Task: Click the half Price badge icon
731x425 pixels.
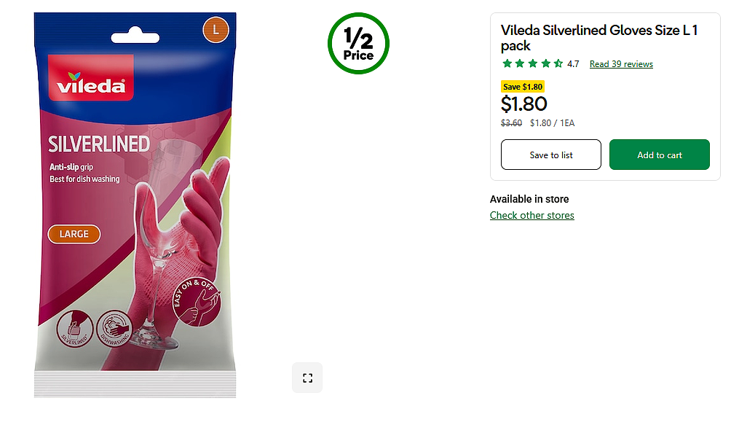Action: [358, 44]
